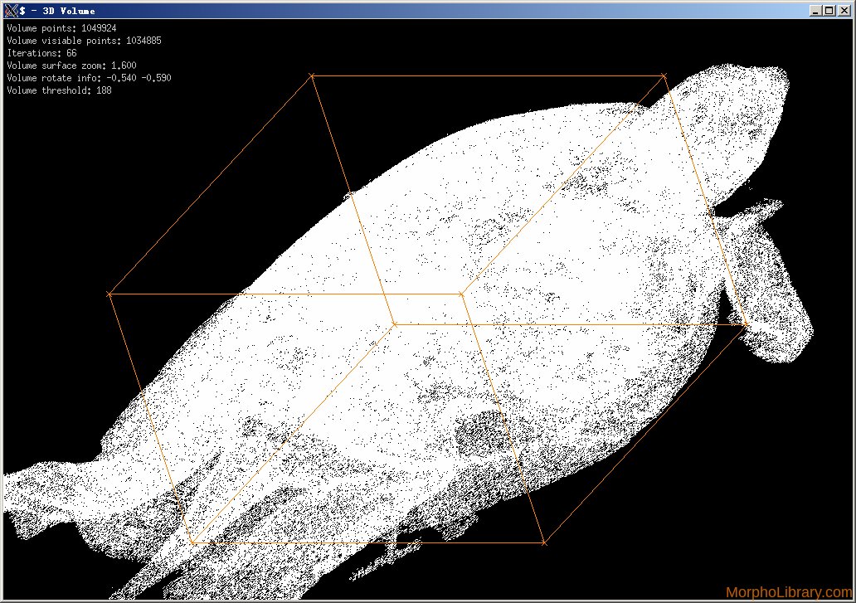The image size is (856, 603).
Task: Click the 'Volume rotate info: -0.540 -0.590' line
Action: pyautogui.click(x=89, y=78)
